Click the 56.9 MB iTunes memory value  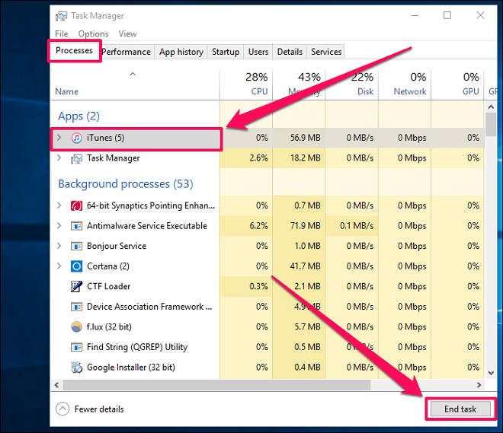(306, 138)
